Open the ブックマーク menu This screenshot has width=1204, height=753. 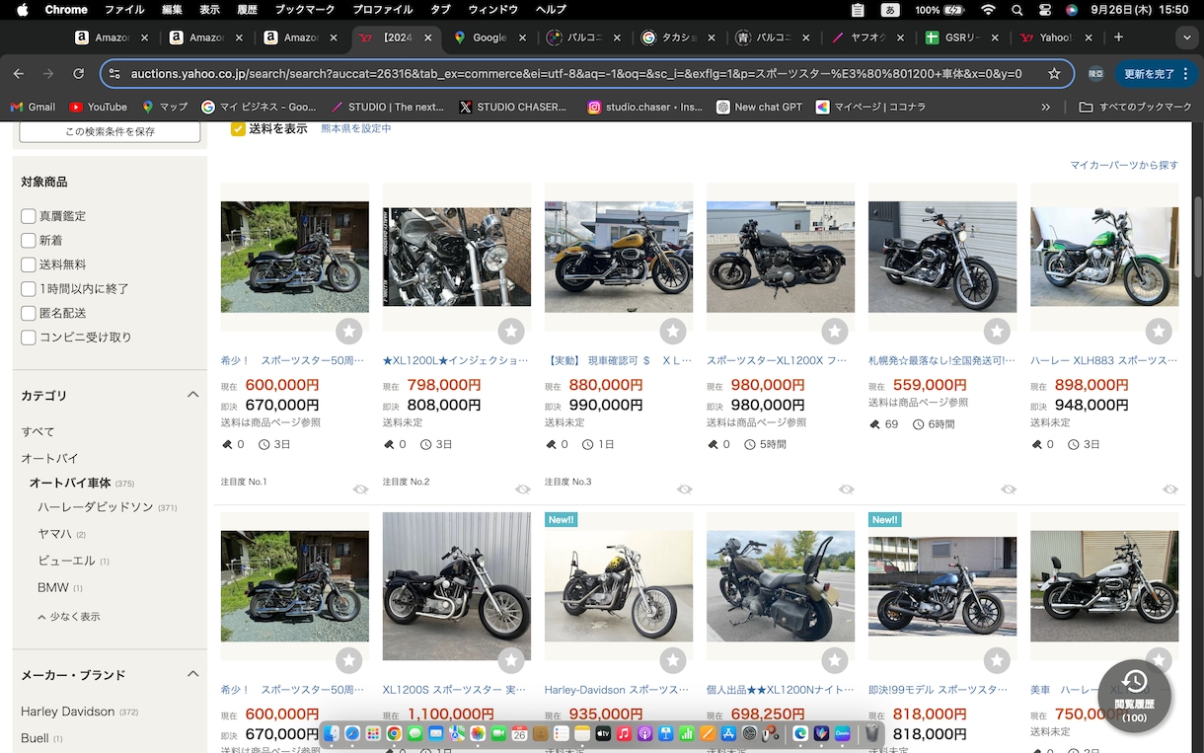coord(305,10)
